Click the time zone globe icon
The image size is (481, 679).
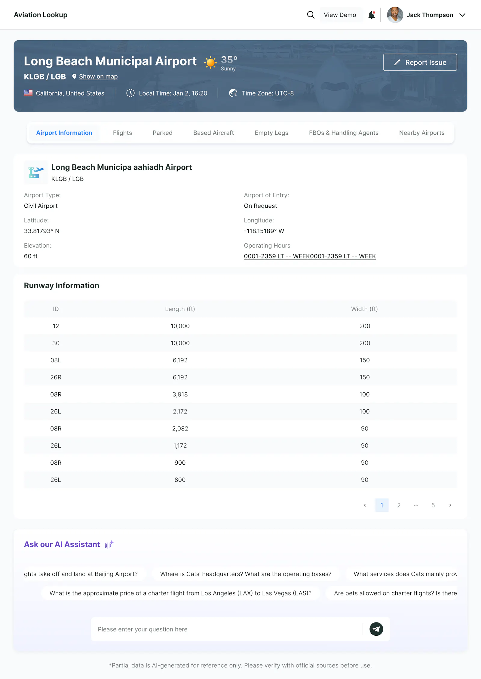click(233, 93)
